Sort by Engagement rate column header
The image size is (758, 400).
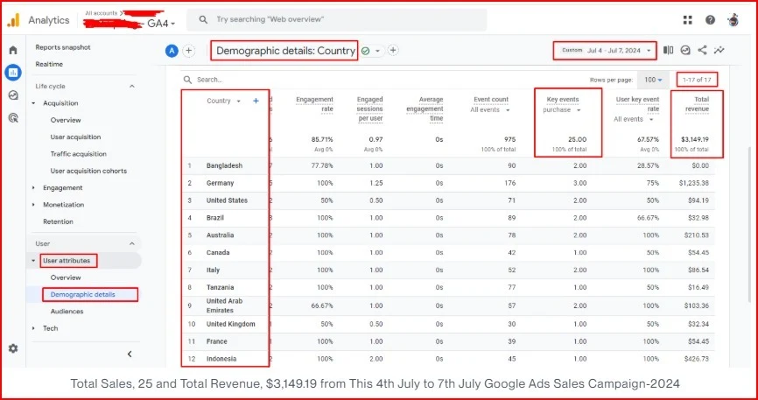[x=315, y=104]
